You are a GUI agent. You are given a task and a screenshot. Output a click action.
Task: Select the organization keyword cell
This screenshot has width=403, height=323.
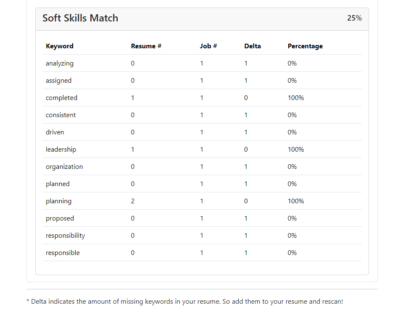point(64,166)
